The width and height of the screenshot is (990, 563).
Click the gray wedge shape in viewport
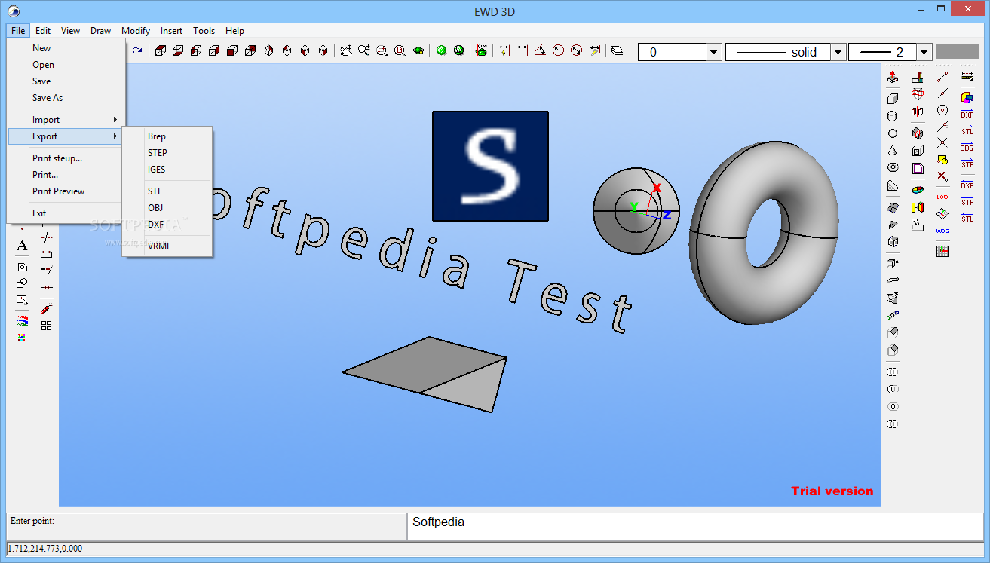[x=425, y=375]
